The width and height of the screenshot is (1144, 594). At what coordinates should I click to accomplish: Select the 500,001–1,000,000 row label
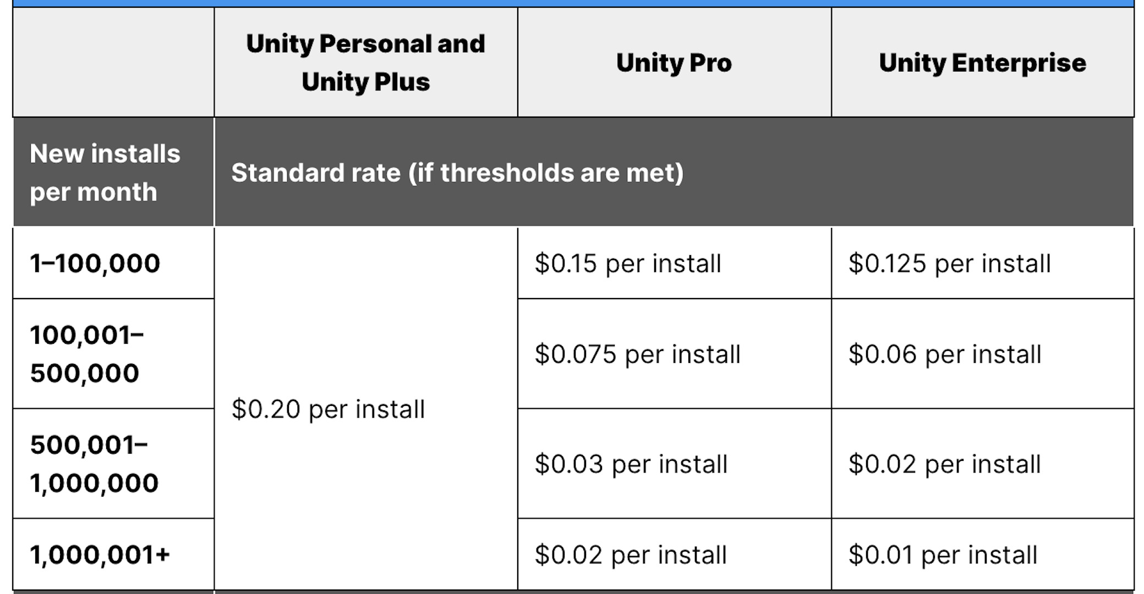[113, 464]
